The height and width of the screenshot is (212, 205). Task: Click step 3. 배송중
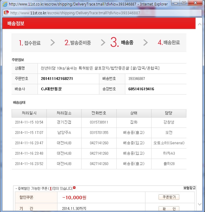[122, 42]
